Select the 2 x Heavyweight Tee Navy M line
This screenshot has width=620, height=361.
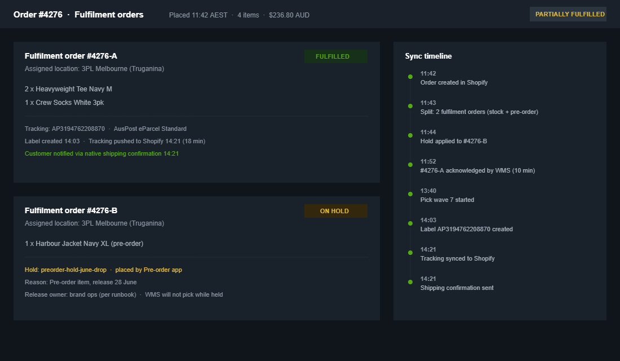68,89
